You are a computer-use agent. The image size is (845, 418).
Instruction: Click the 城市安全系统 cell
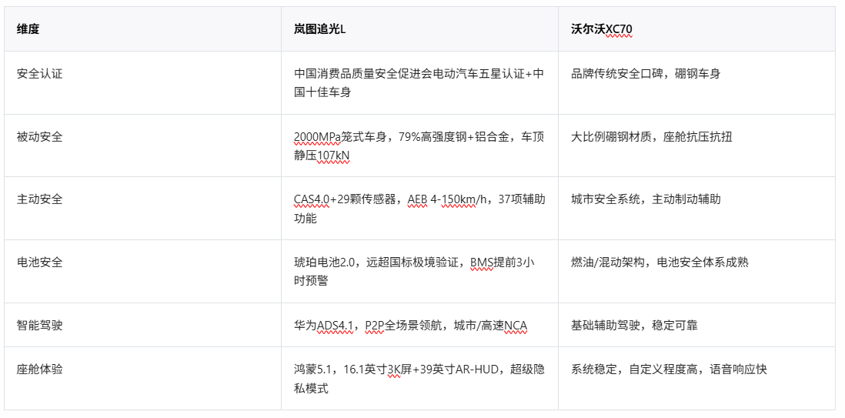(696, 209)
